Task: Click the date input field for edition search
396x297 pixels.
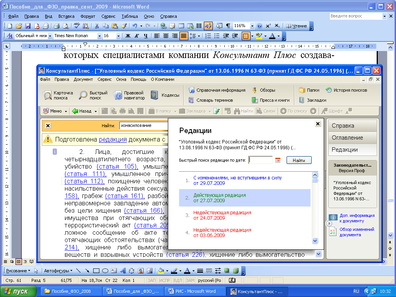Action: [x=260, y=160]
